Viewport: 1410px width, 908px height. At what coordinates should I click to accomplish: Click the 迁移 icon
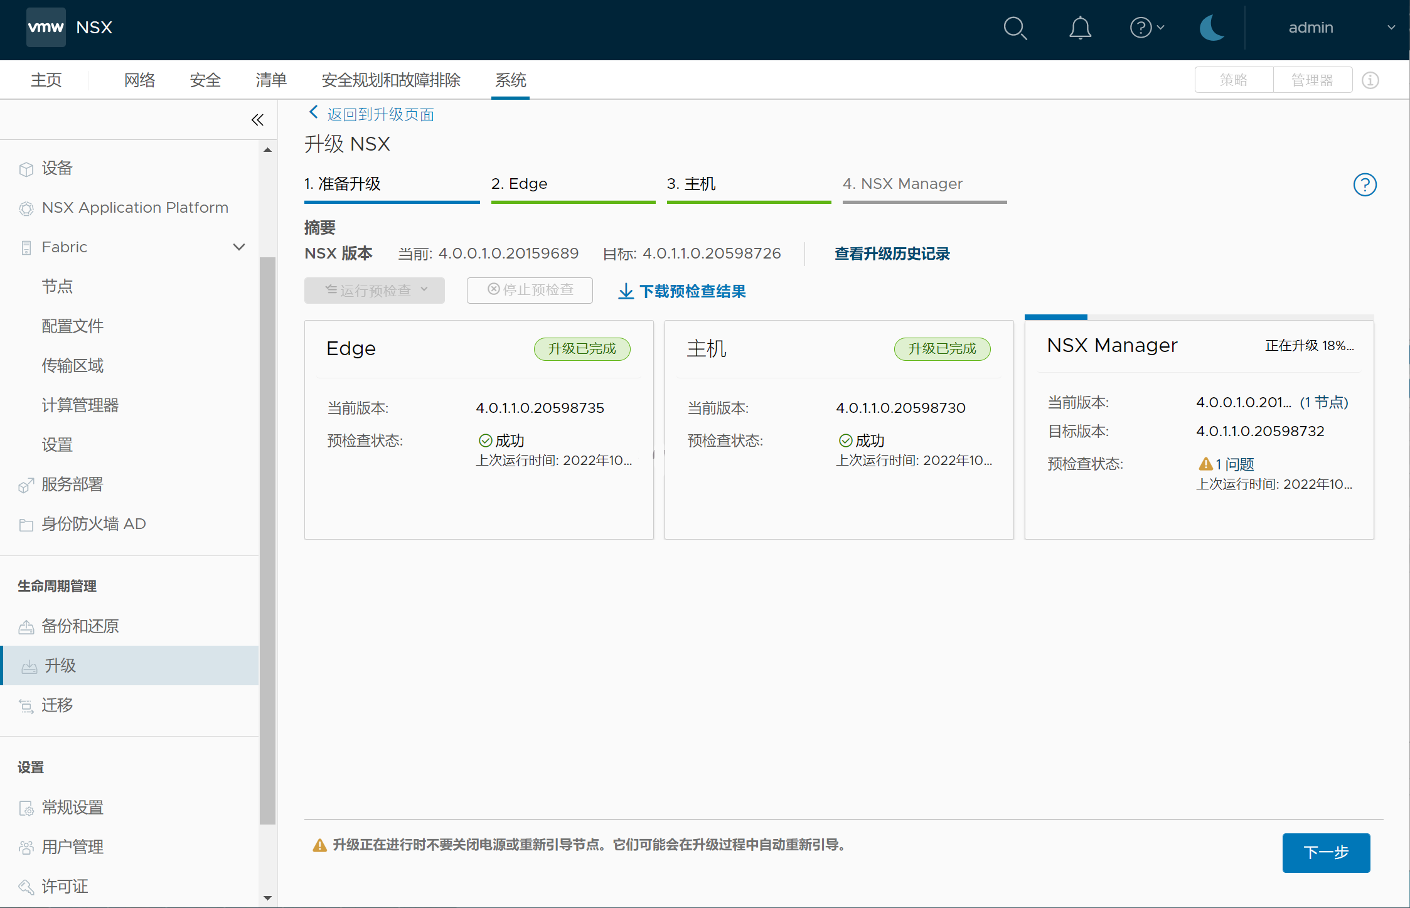click(26, 707)
